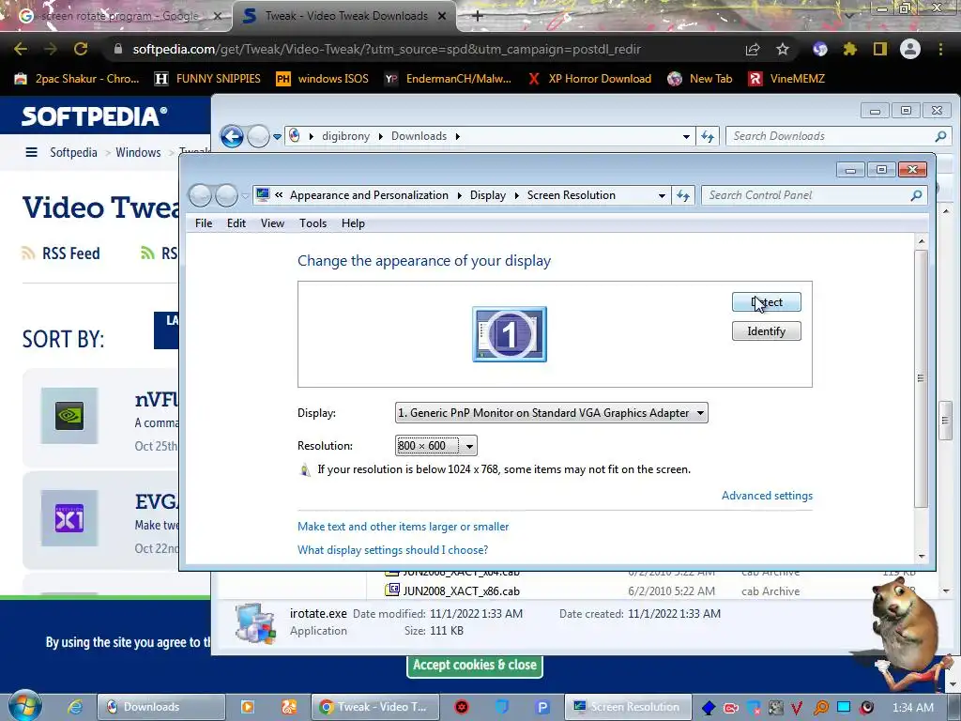Switch to Downloads taskbar button
This screenshot has width=961, height=721.
161,707
